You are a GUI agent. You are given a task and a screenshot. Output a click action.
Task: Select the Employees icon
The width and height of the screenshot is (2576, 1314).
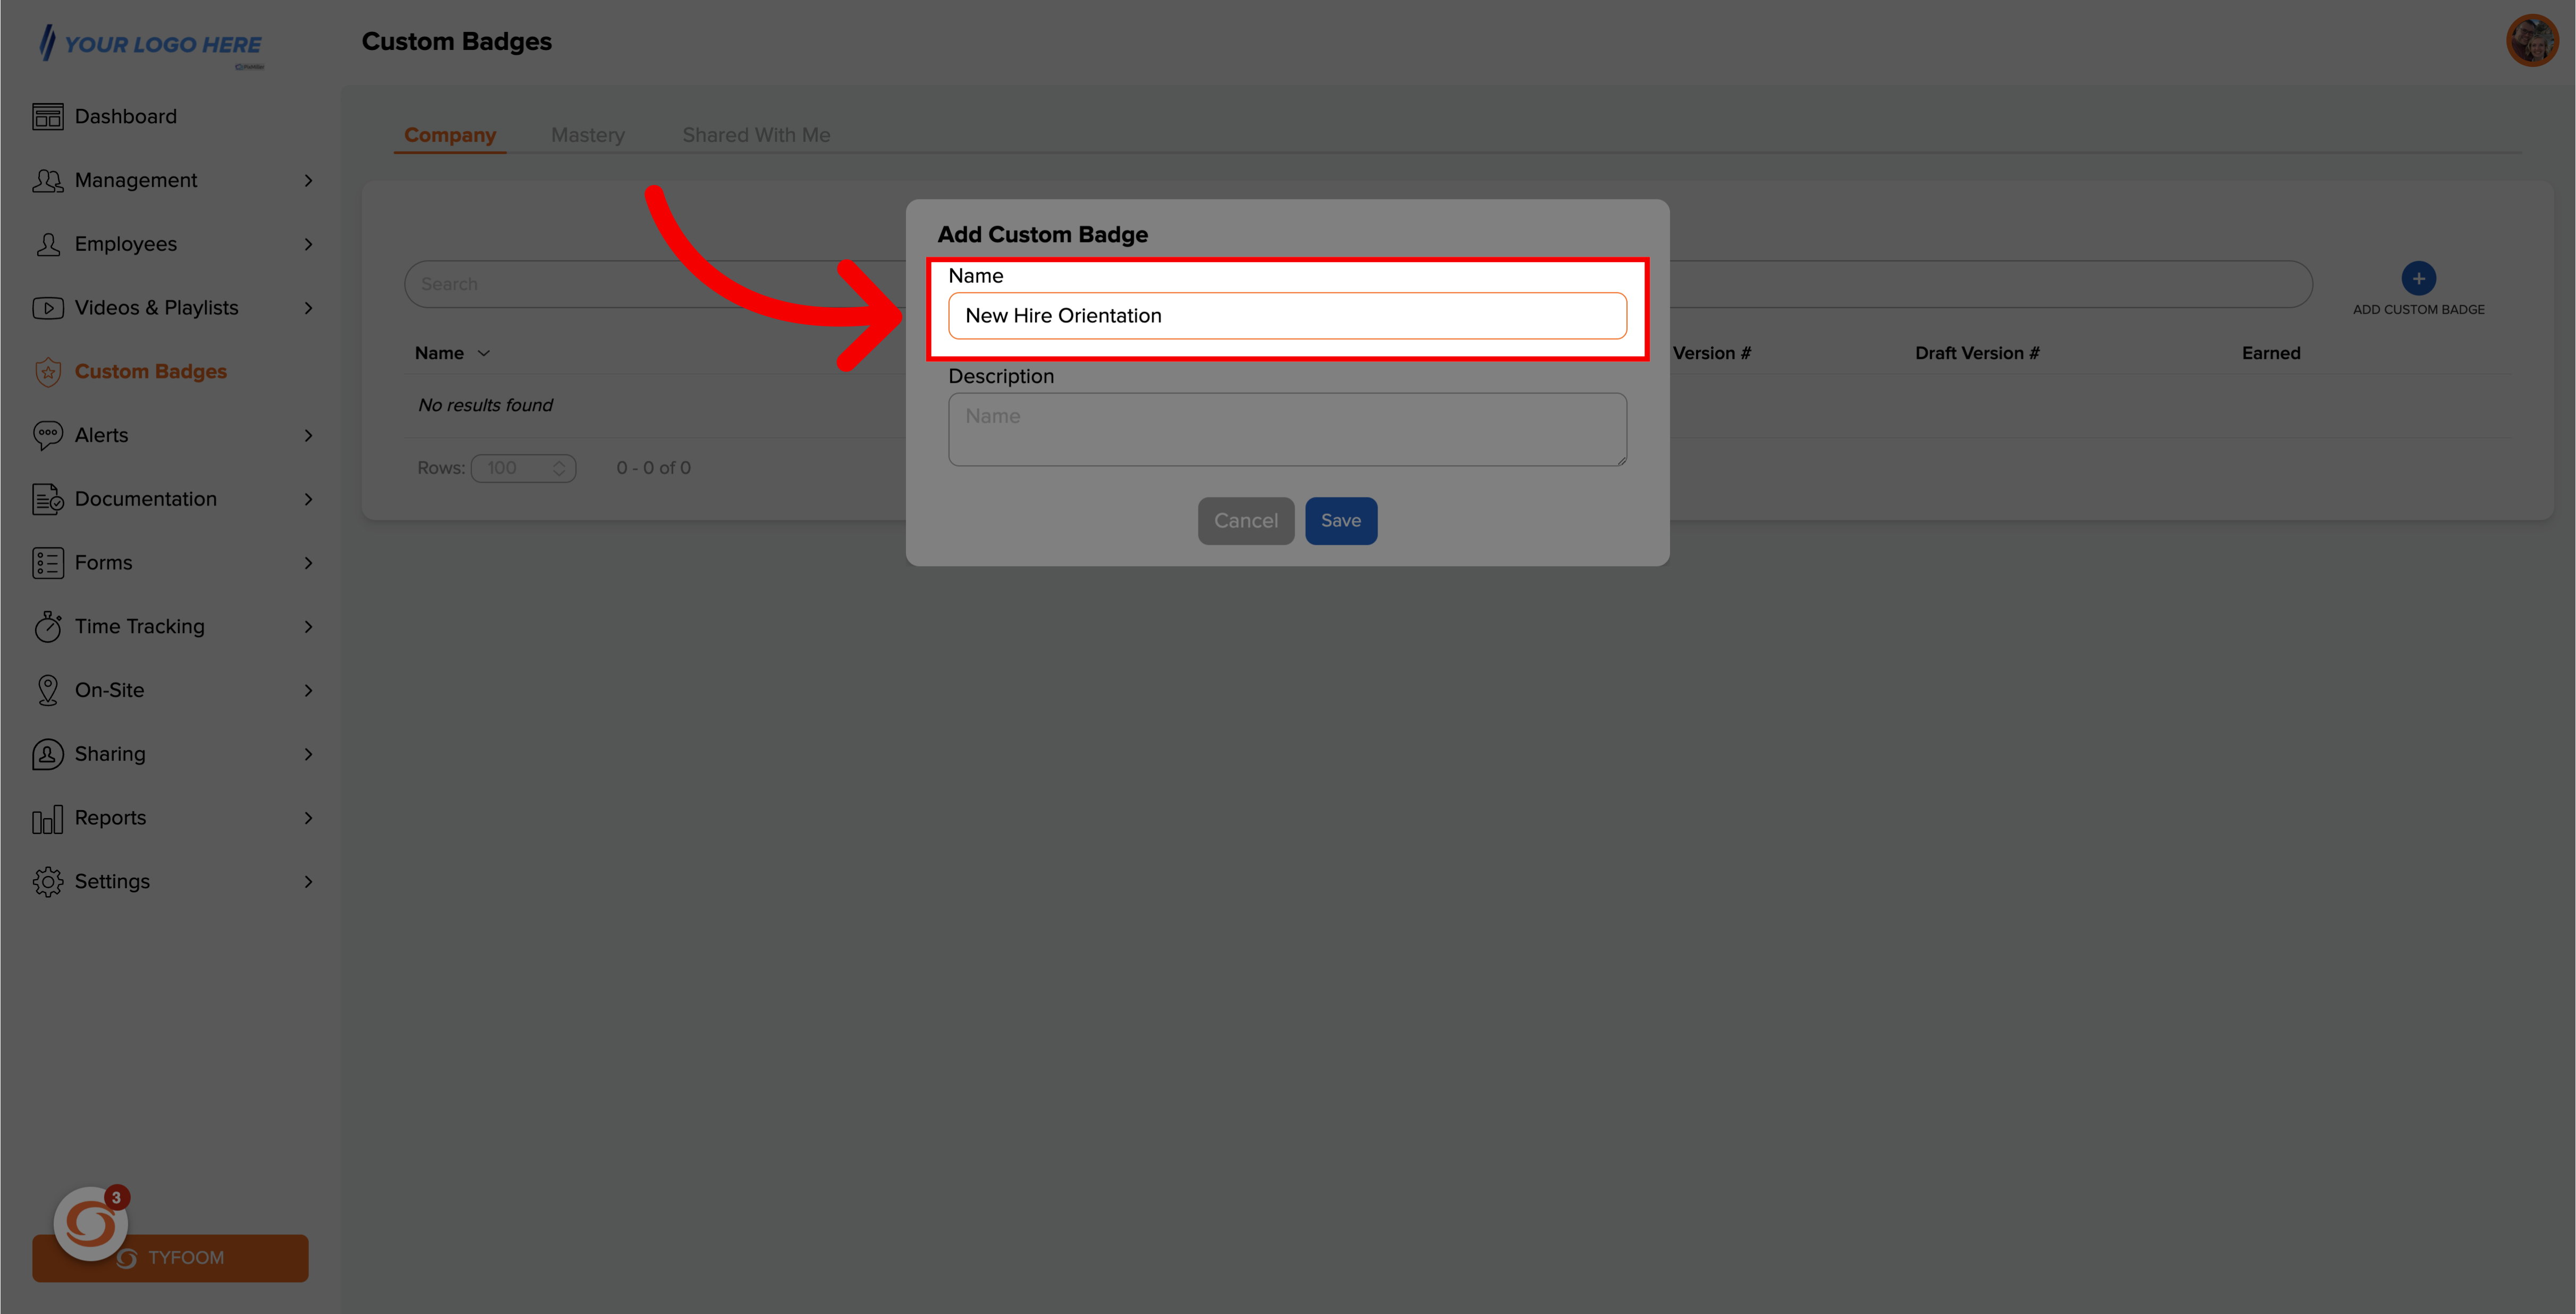pyautogui.click(x=47, y=243)
